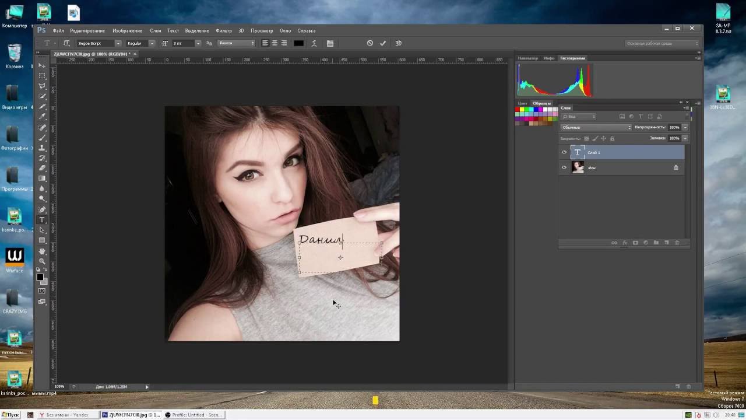Viewport: 746px width, 420px height.
Task: Toggle text orientation icon
Action: click(66, 43)
